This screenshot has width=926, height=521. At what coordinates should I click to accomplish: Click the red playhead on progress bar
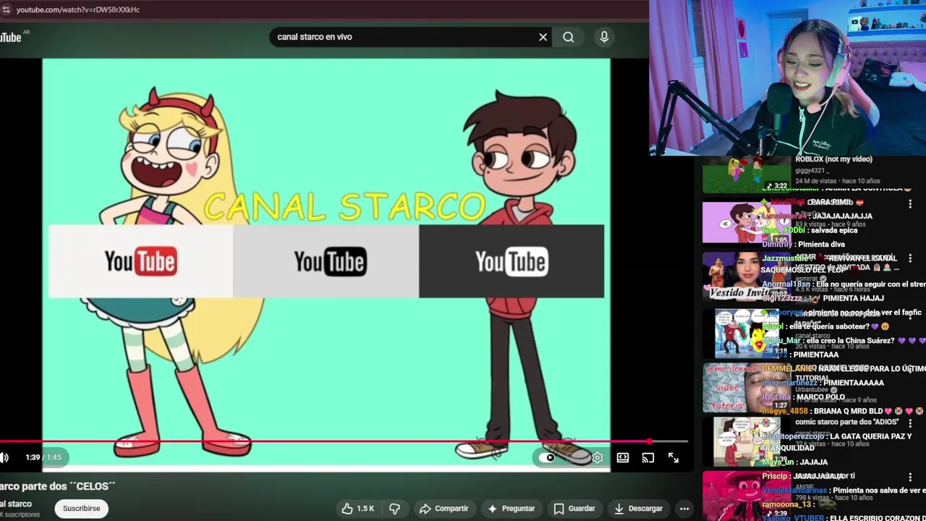pos(649,441)
